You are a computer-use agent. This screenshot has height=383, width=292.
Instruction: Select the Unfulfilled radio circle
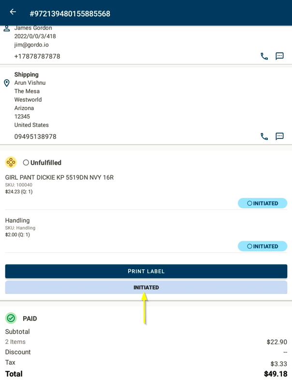(26, 163)
